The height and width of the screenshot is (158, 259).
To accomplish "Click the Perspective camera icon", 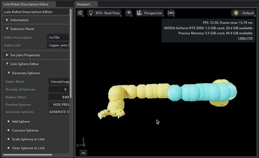I will point(139,13).
